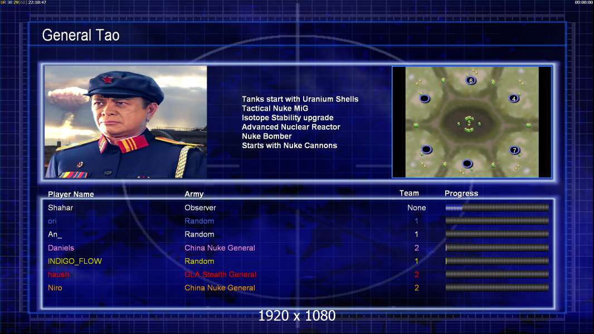Click start position 7 marker on minimap
594x334 pixels.
(514, 150)
